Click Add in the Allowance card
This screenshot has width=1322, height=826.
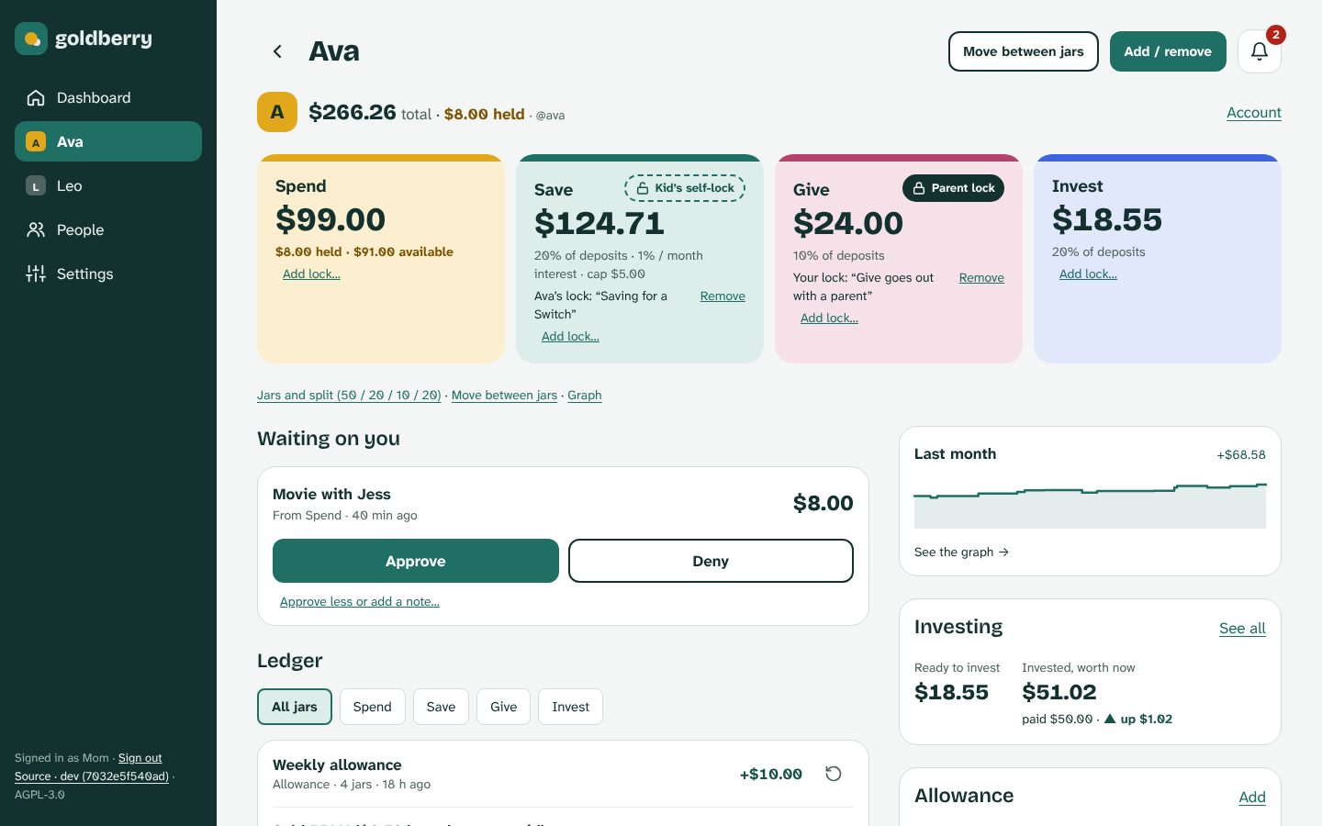(x=1252, y=797)
